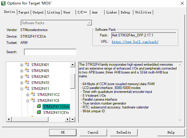Click description panel scroll down arrow

[x=180, y=120]
